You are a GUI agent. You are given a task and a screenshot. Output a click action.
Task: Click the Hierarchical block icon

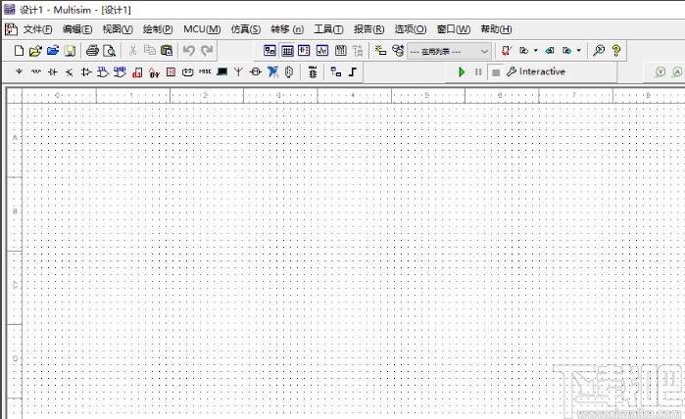tap(335, 71)
